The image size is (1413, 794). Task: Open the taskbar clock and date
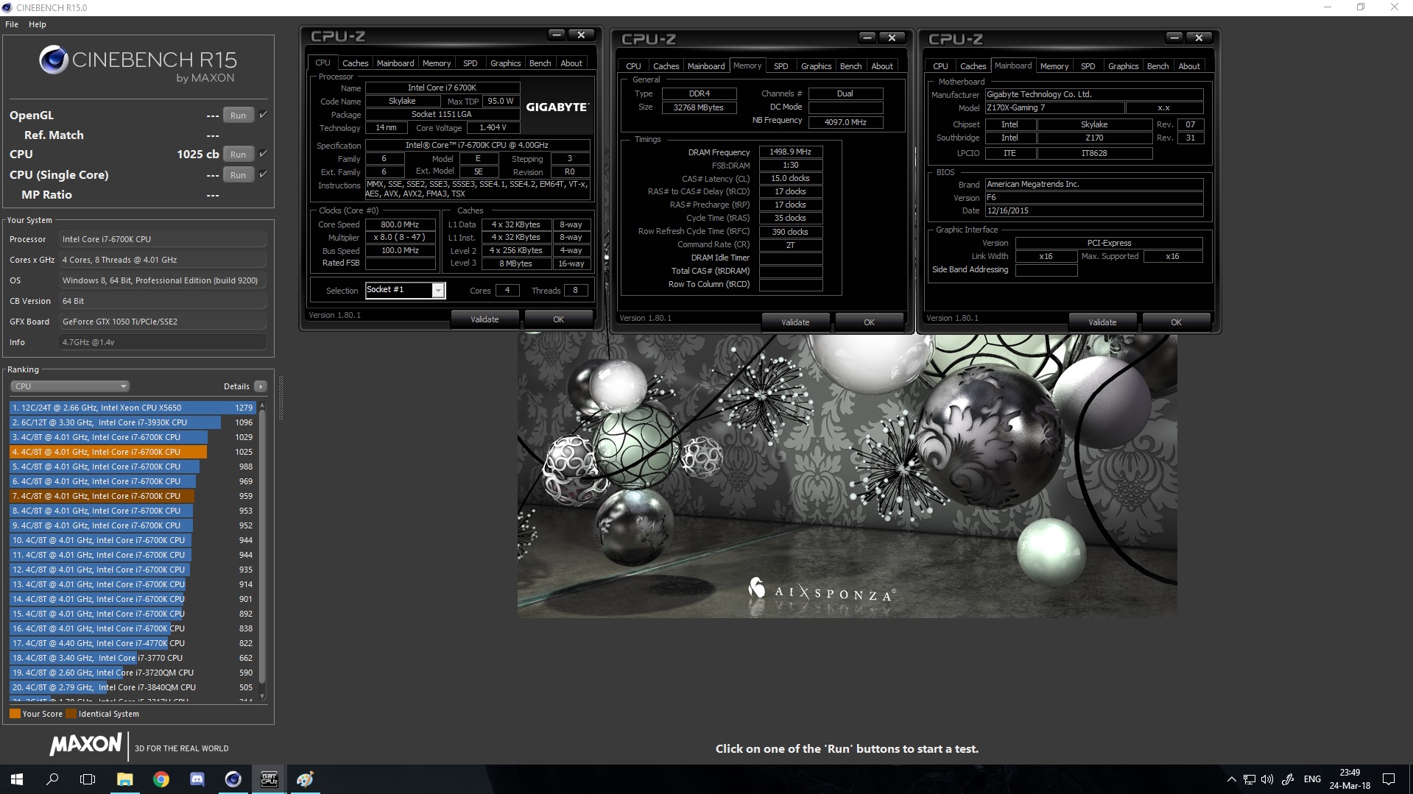pyautogui.click(x=1350, y=779)
